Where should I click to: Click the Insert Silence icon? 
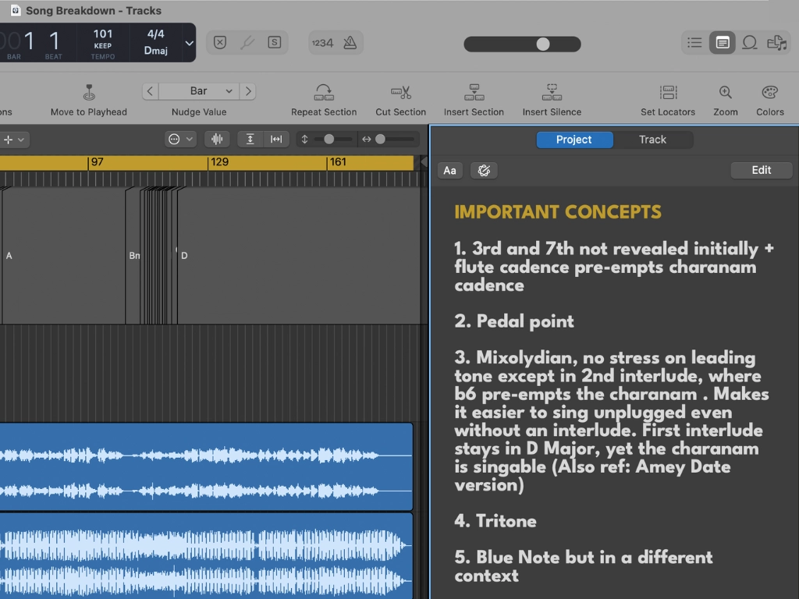point(552,92)
